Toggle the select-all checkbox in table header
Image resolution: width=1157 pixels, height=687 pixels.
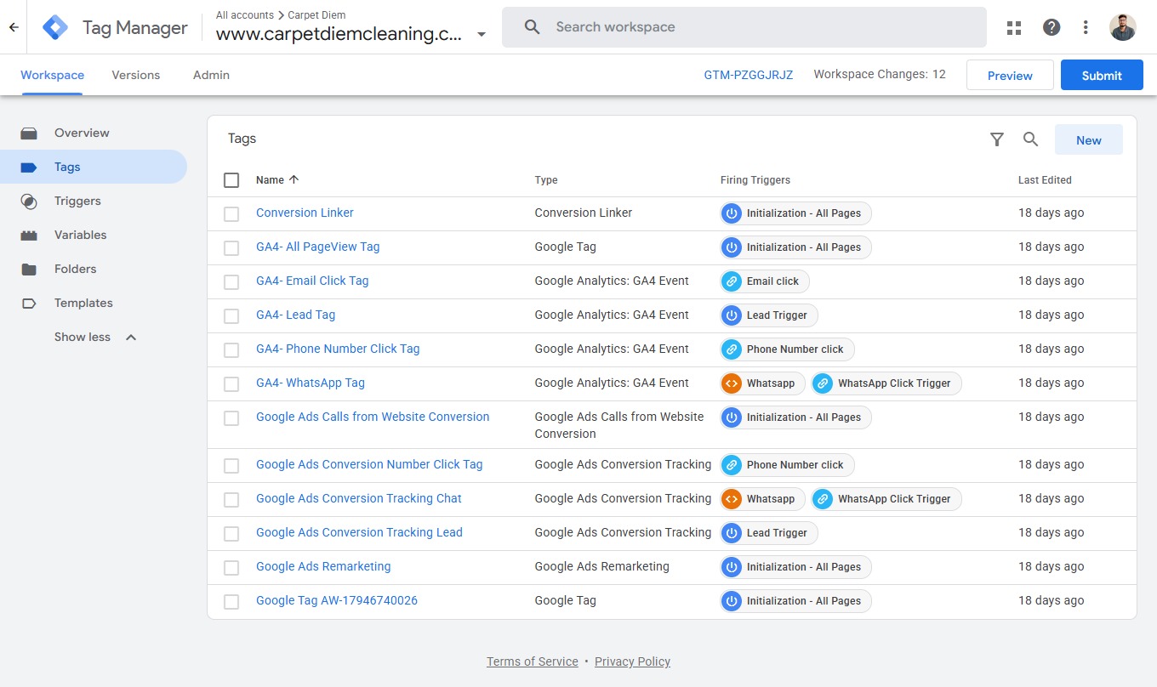[231, 180]
